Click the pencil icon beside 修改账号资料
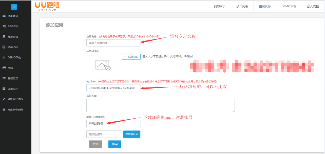This screenshot has height=154, width=325. (x=4, y=99)
